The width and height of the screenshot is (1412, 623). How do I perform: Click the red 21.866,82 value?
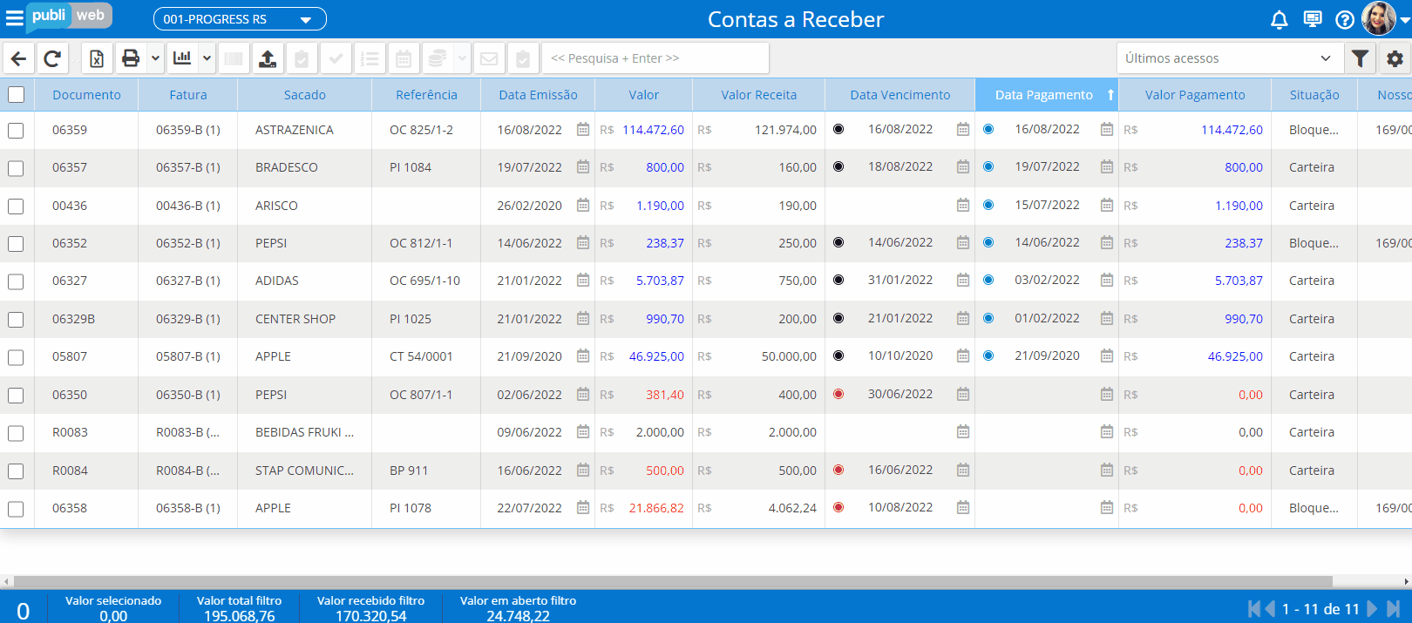coord(656,508)
